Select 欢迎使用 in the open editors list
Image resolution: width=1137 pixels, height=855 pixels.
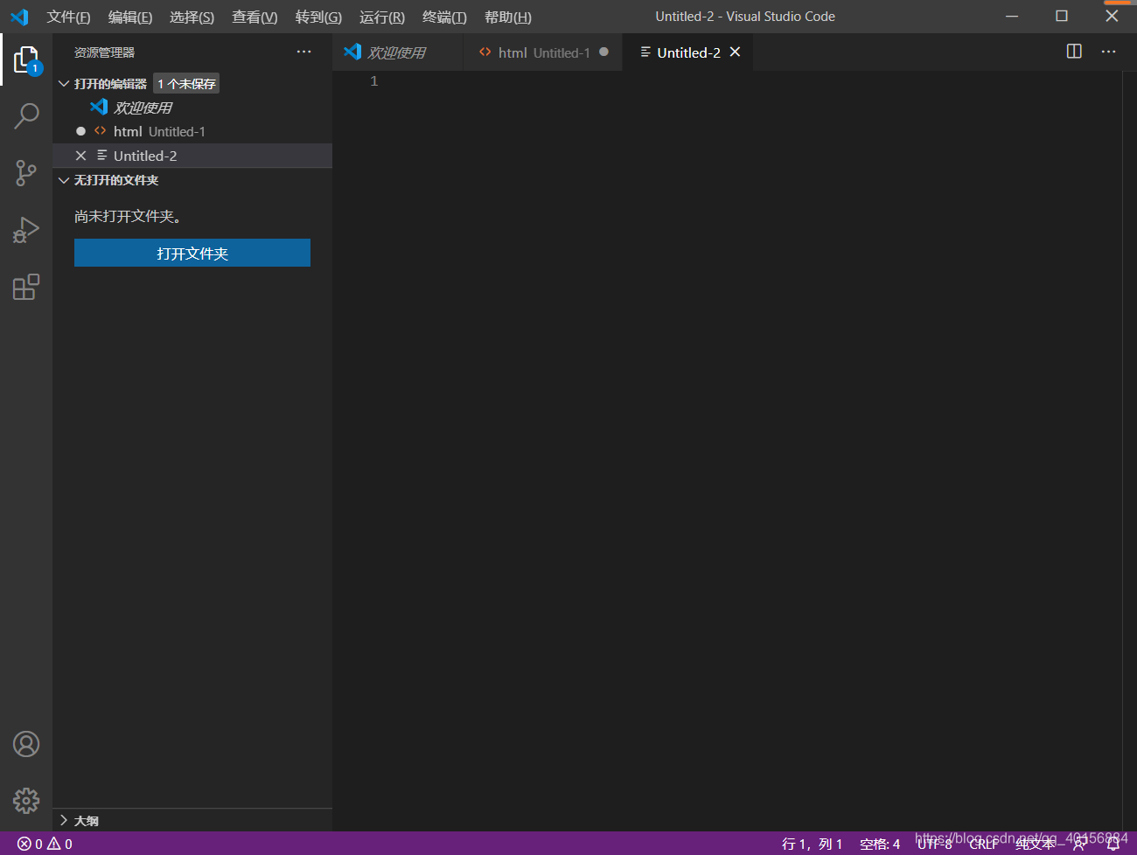click(x=192, y=108)
